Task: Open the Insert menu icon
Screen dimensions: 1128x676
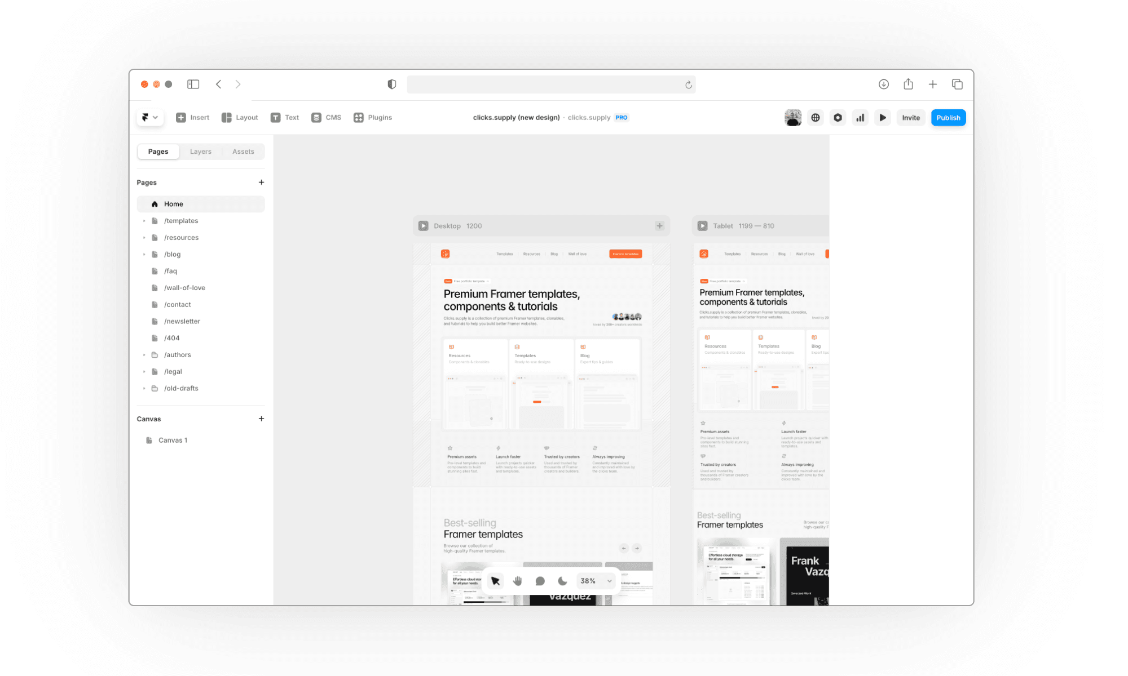Action: coord(181,118)
